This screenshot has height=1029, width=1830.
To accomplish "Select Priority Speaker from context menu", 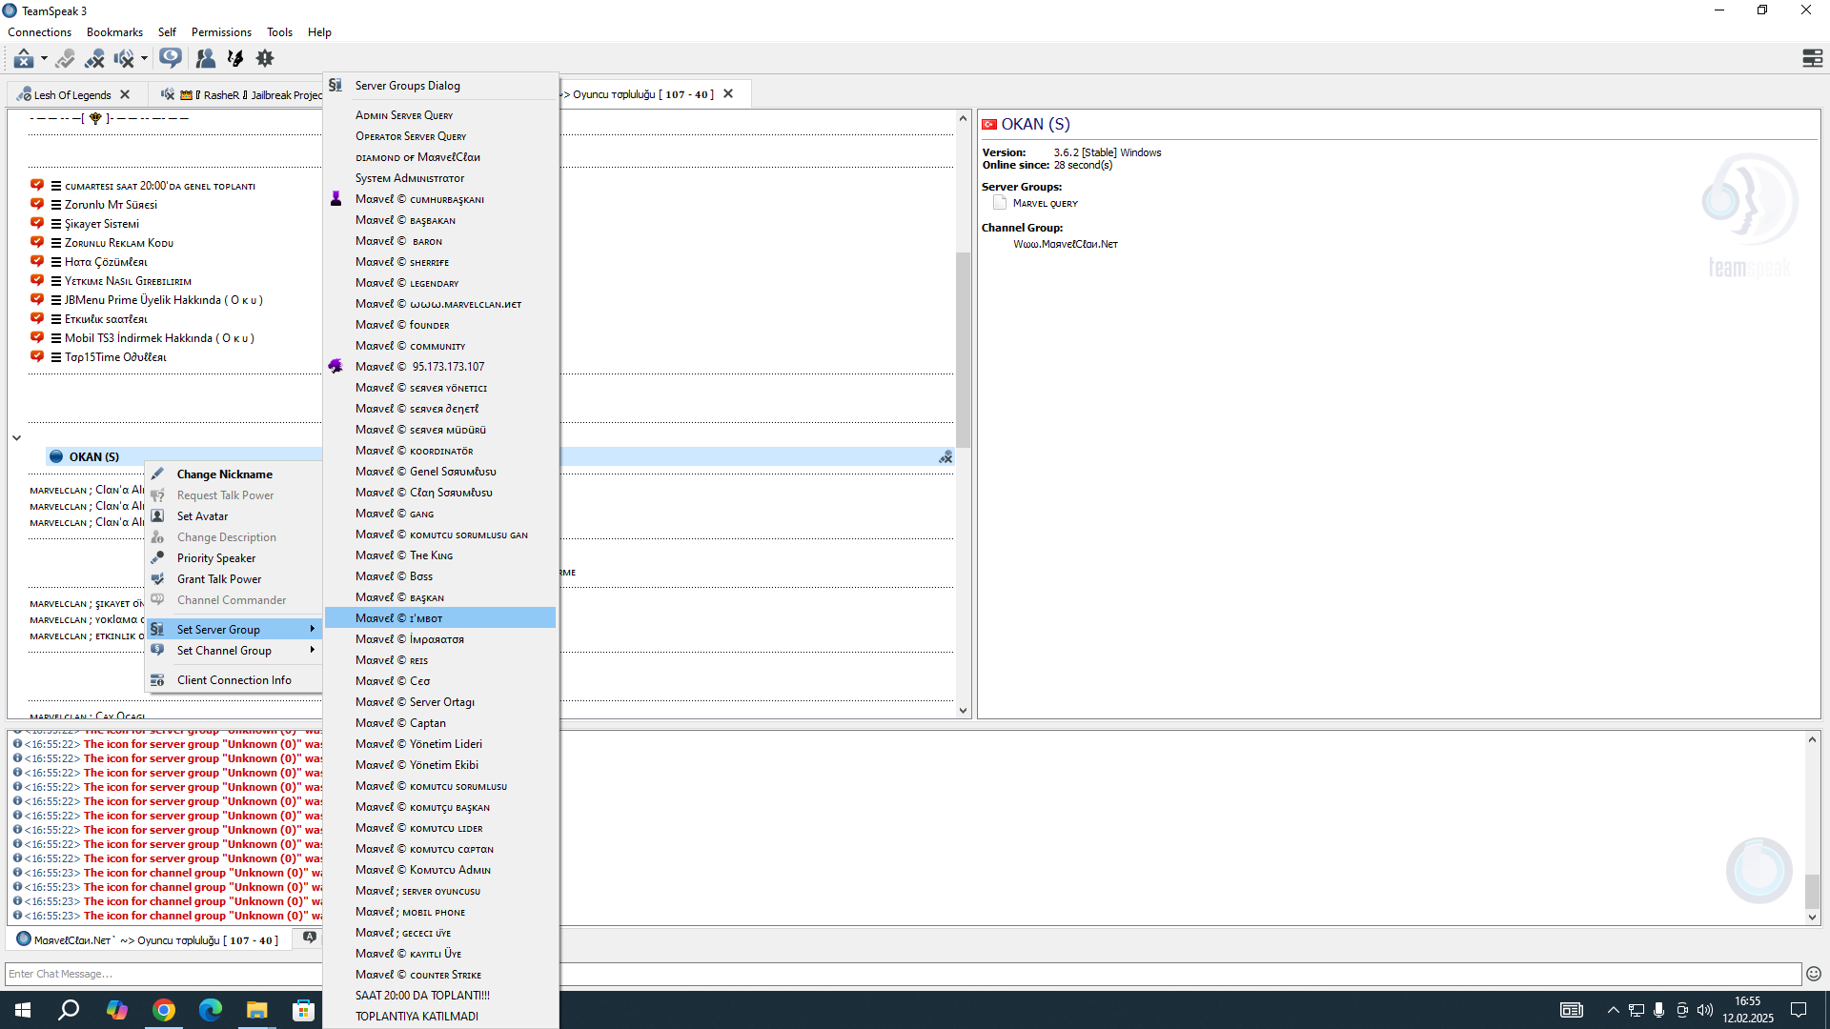I will 234,557.
